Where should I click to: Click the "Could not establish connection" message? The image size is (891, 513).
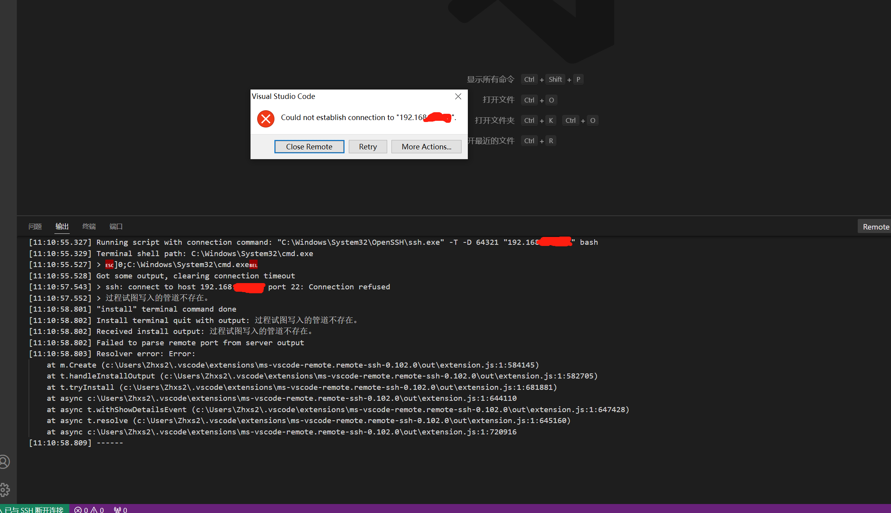368,117
